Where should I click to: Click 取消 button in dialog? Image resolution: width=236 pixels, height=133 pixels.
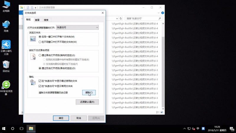pos(79,118)
